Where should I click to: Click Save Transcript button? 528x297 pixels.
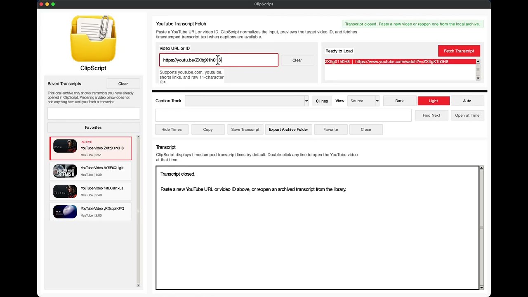pos(245,130)
